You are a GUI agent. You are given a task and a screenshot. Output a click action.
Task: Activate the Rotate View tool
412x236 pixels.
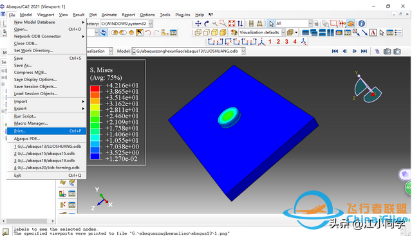tap(207, 24)
